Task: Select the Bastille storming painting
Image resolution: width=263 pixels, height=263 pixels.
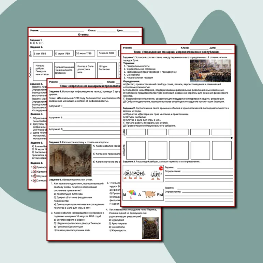Action: 70,160
